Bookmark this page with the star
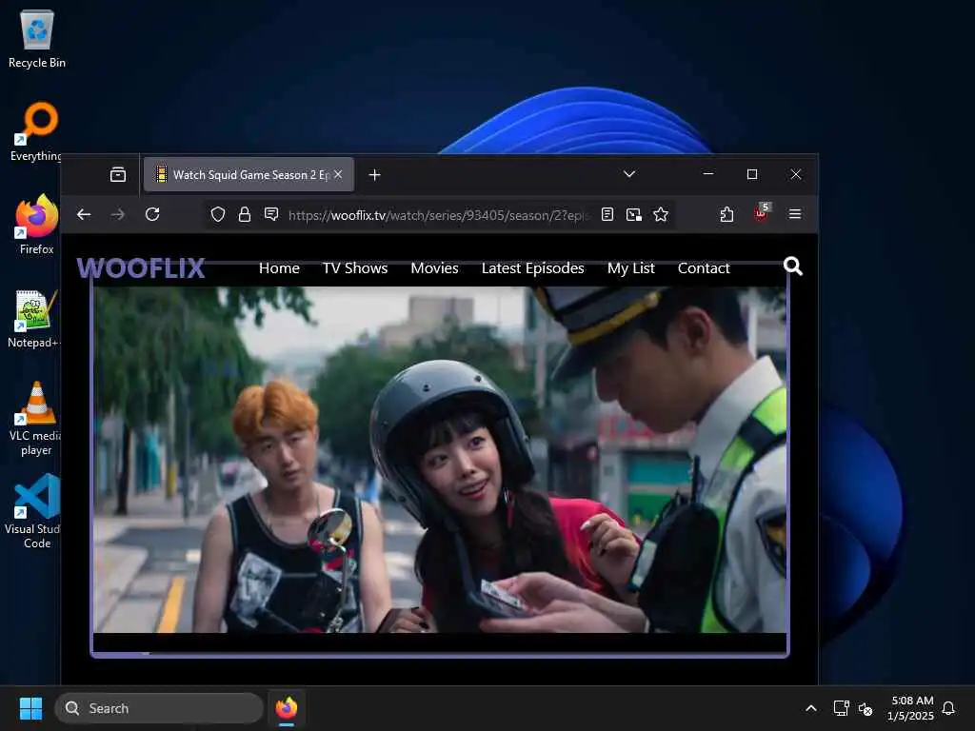975x731 pixels. 661,214
